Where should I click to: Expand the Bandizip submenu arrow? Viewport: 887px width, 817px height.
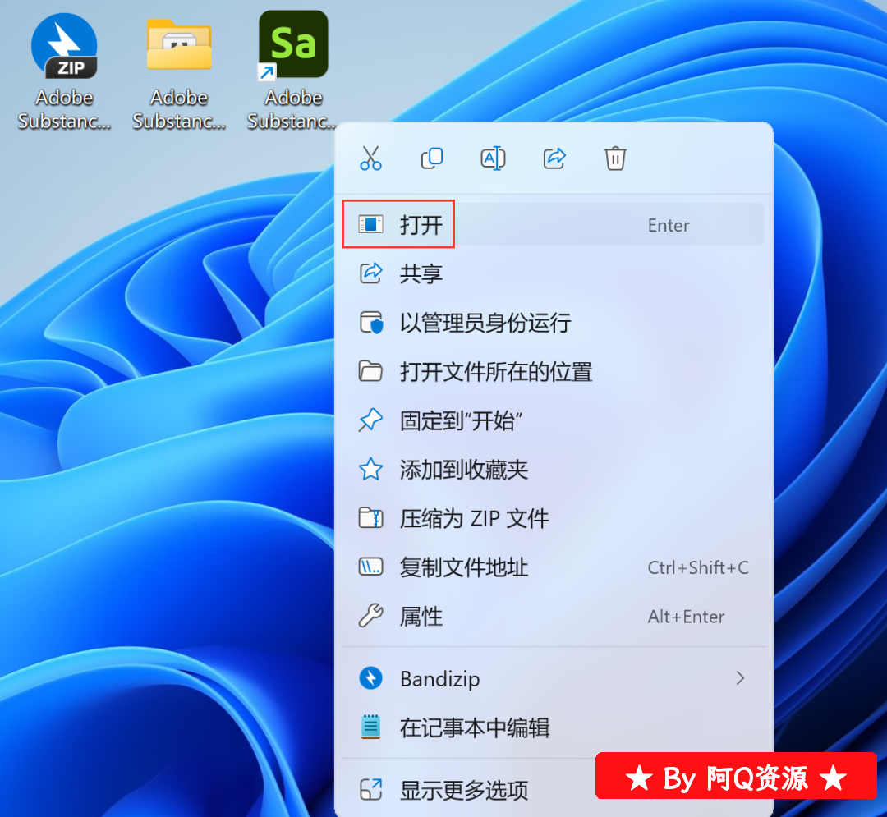740,678
